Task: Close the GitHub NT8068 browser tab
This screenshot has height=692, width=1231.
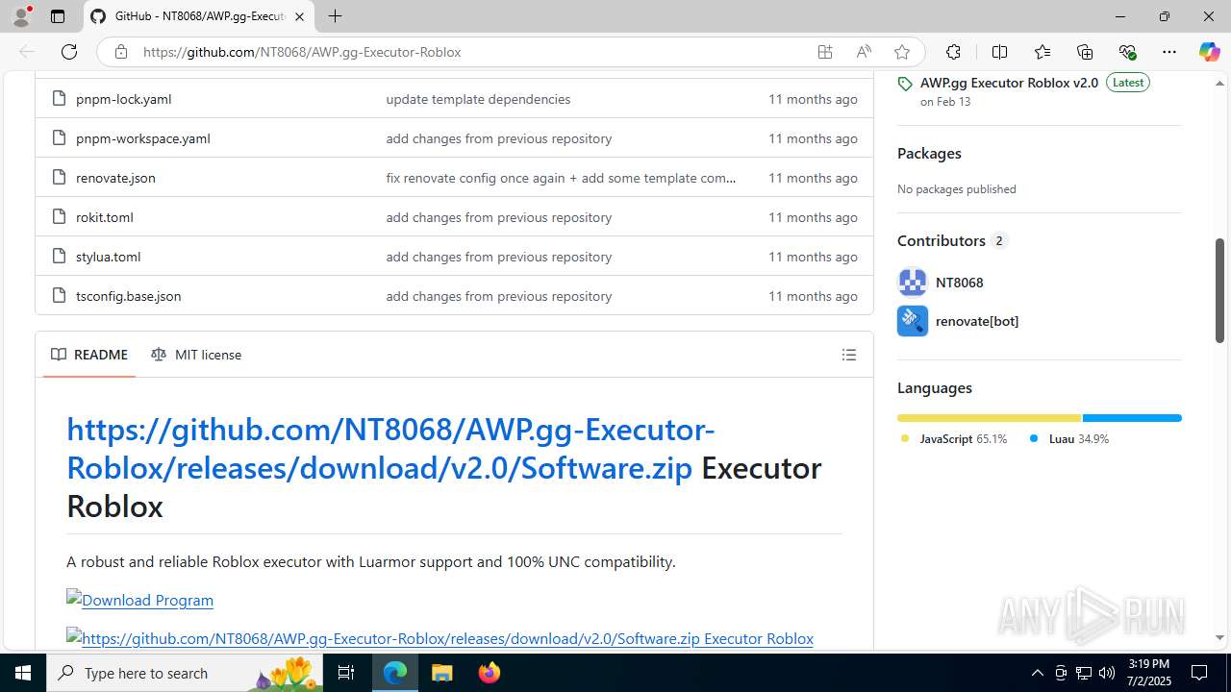Action: coord(300,16)
